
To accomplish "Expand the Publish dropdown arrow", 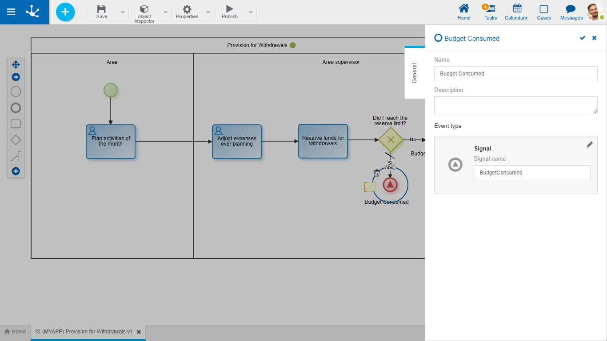I will click(251, 12).
